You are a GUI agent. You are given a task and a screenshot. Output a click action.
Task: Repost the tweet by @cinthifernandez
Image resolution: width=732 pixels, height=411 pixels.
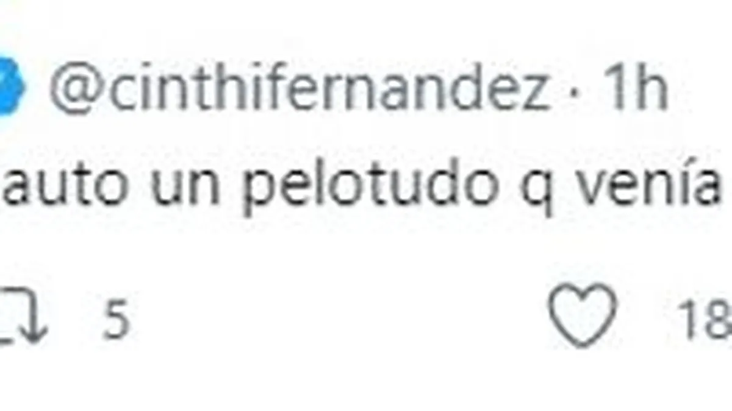[23, 316]
